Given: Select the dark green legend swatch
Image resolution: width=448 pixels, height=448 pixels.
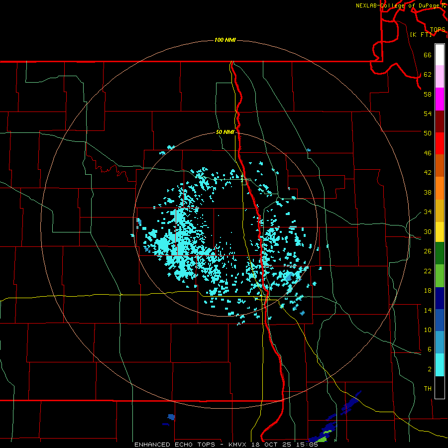Looking at the screenshot, I should 440,253.
